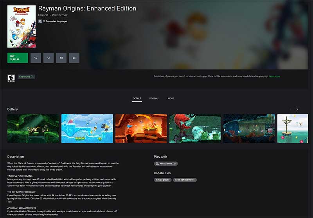Click the Description heading
Image resolution: width=313 pixels, height=218 pixels.
16,157
